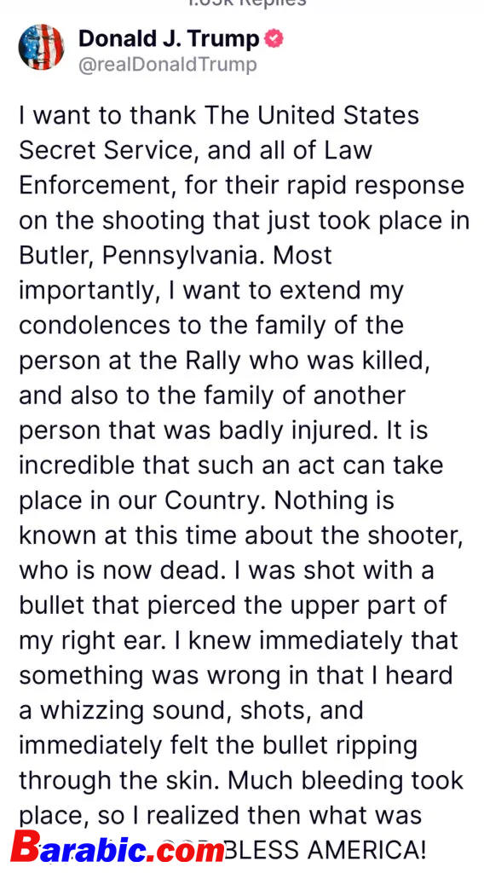Click the phrase "United States Secret Service"

[219, 133]
